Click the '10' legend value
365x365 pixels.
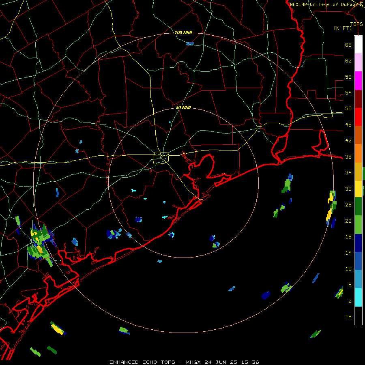pyautogui.click(x=348, y=268)
